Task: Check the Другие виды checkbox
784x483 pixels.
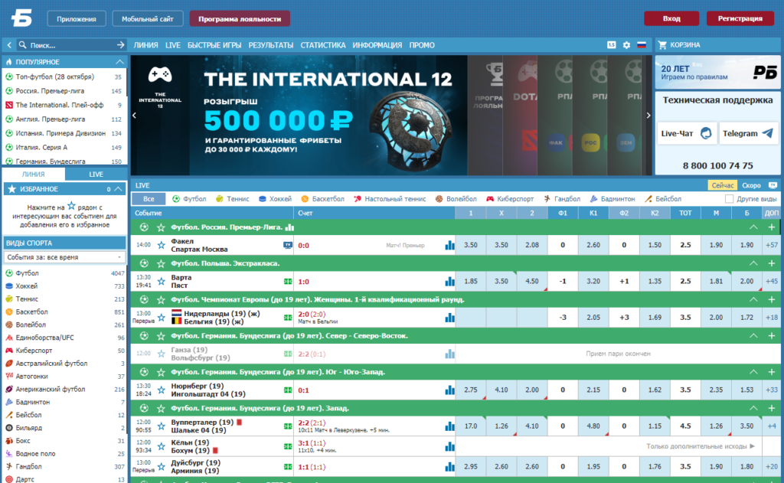Action: [x=729, y=199]
